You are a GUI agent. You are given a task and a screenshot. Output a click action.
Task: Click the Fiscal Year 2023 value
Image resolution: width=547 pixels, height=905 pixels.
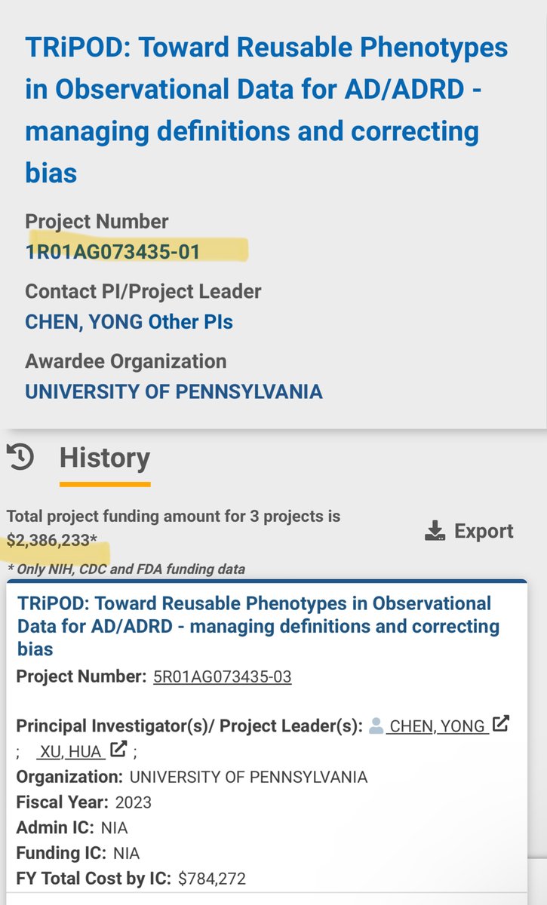coord(134,802)
